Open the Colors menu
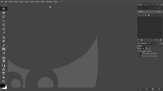 click(x=32, y=2)
